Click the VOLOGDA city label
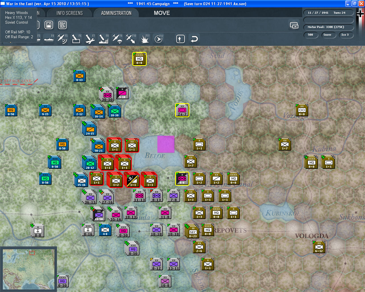Image resolution: width=365 pixels, height=292 pixels. [311, 236]
